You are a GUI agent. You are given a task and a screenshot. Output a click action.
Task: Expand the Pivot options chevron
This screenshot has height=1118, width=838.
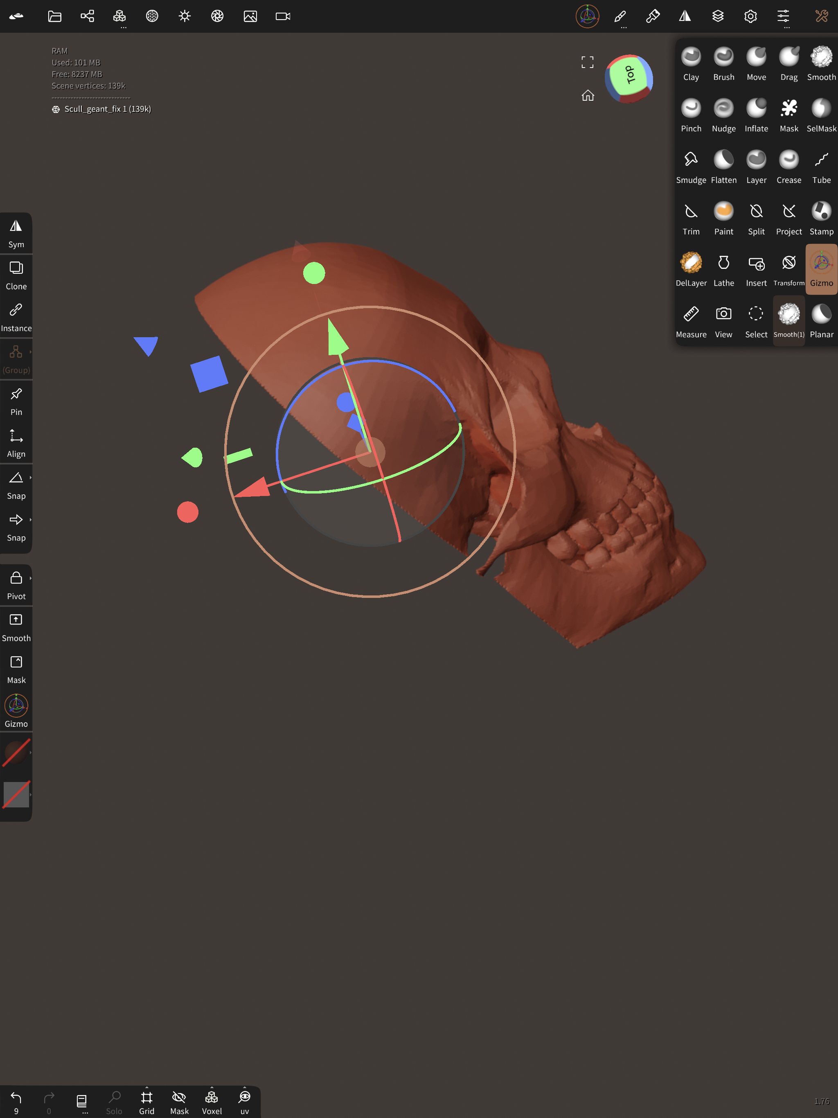(x=30, y=578)
